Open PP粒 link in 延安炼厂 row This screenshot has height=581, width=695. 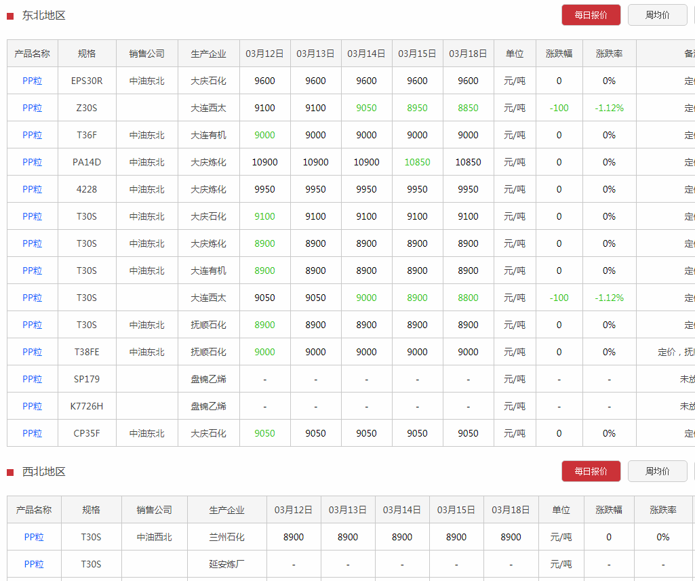pyautogui.click(x=34, y=564)
